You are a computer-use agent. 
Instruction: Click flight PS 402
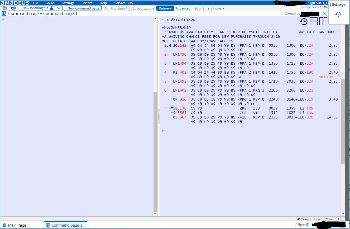point(180,72)
